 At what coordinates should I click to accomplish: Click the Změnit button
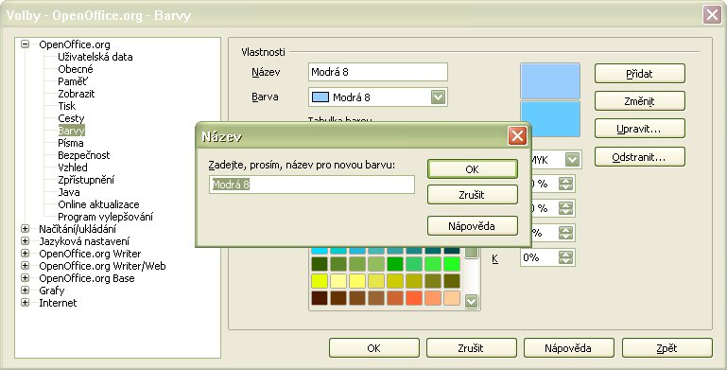[640, 101]
